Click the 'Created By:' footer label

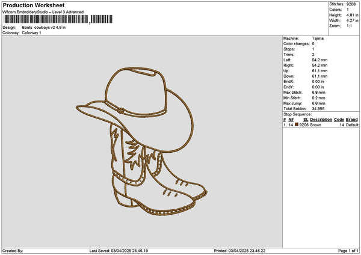point(13,251)
